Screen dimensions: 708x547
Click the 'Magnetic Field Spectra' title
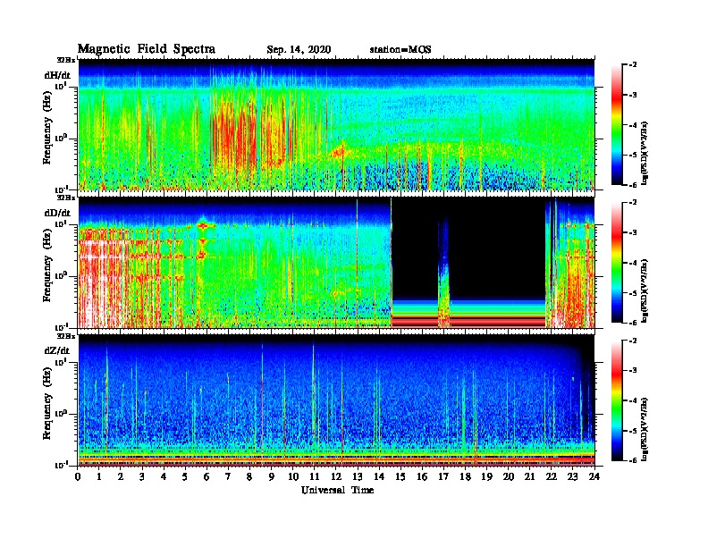[147, 49]
